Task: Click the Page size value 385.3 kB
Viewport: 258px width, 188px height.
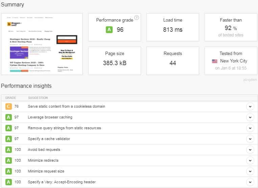Action: [115, 63]
